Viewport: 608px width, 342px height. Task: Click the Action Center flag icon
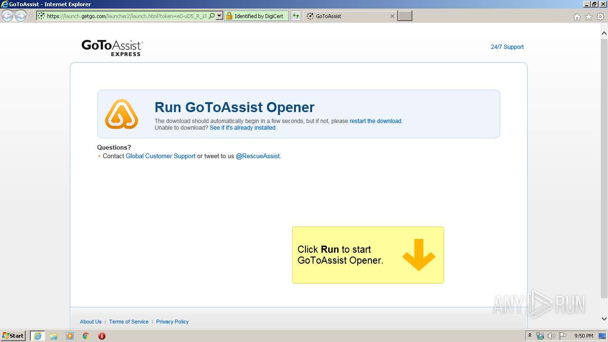pos(563,336)
